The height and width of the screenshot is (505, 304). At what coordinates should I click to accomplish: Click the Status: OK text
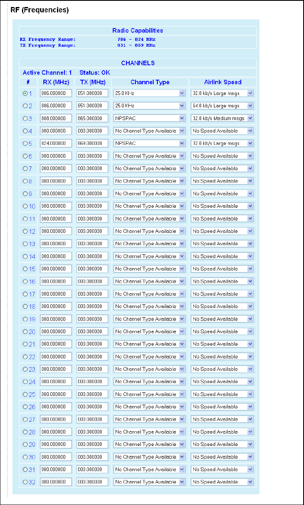click(95, 72)
